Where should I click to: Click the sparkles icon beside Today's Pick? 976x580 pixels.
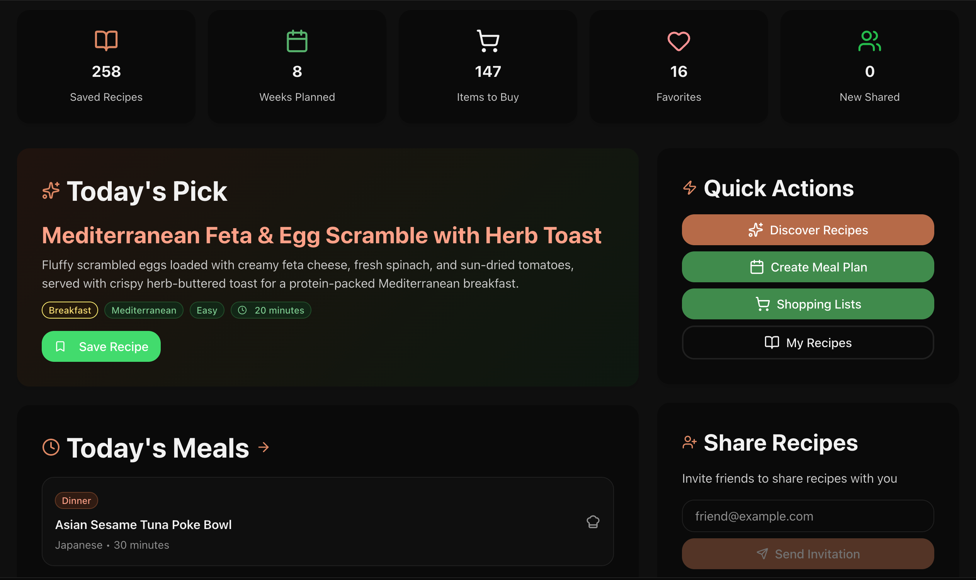(51, 190)
